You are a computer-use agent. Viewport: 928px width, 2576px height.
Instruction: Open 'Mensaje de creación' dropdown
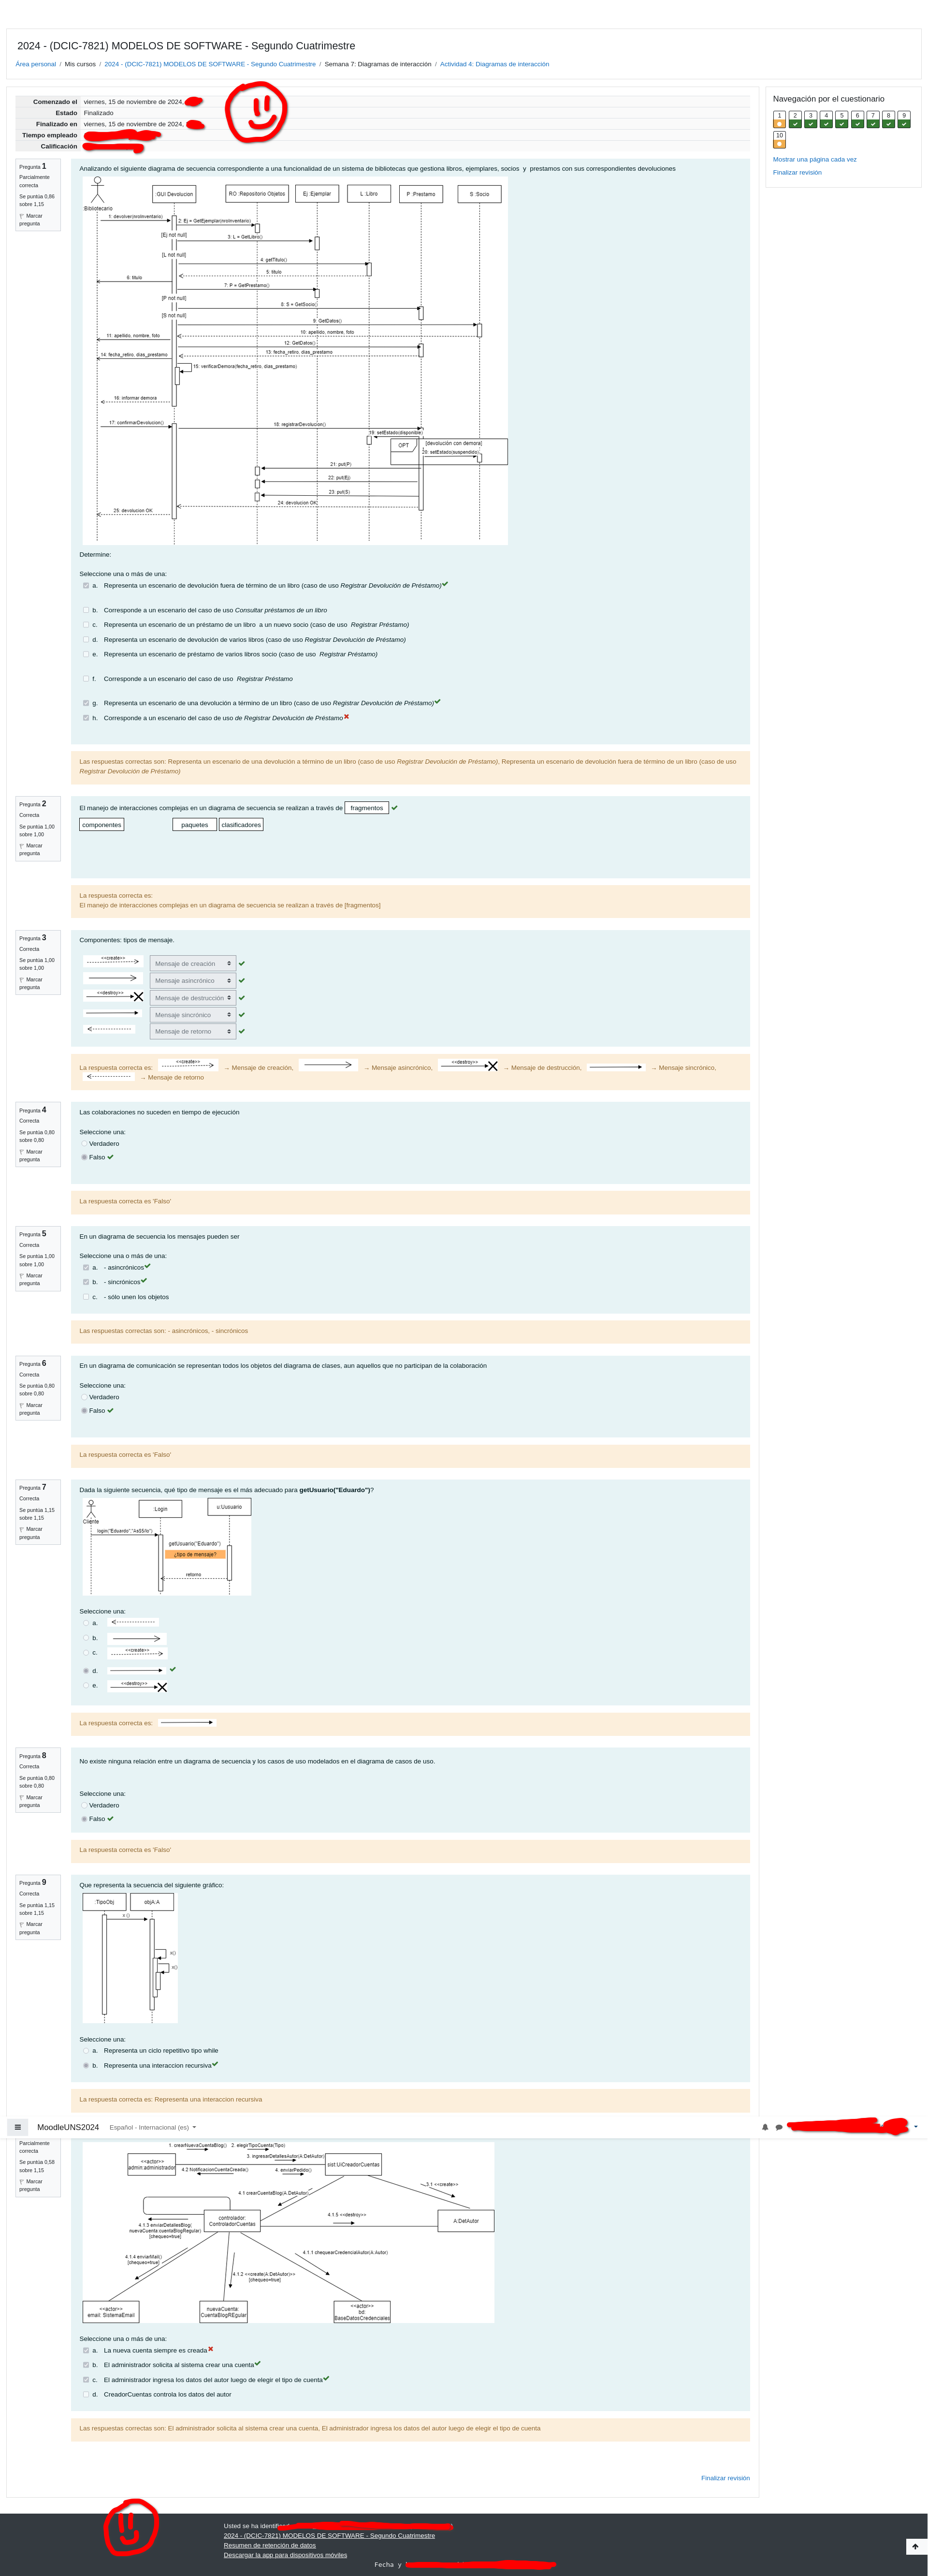(x=193, y=964)
